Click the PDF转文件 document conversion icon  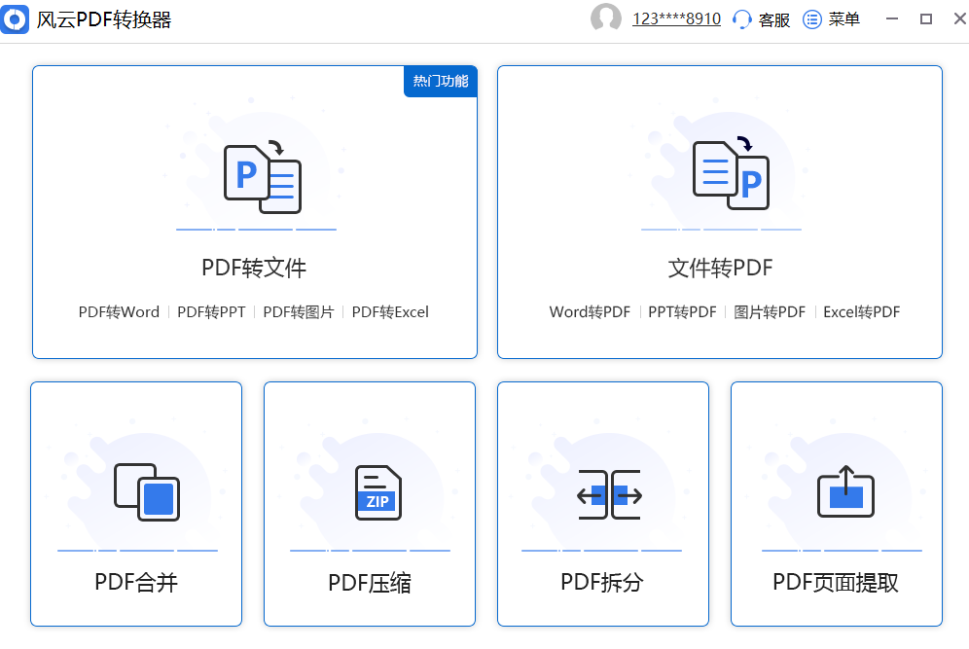263,177
